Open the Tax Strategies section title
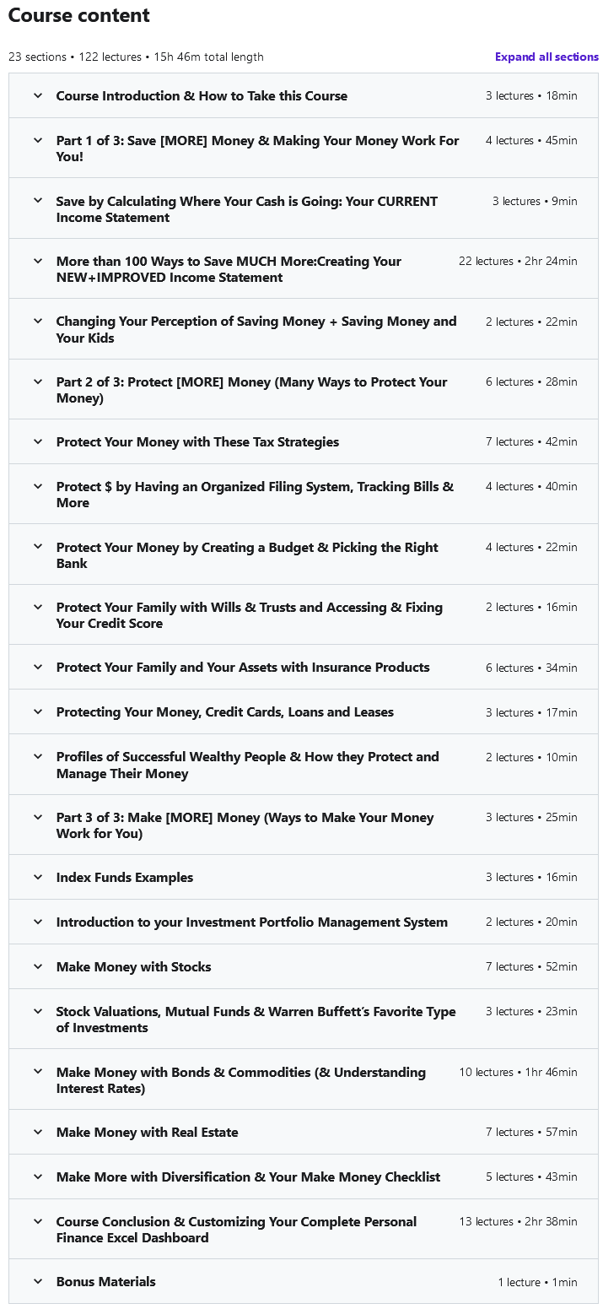 197,442
